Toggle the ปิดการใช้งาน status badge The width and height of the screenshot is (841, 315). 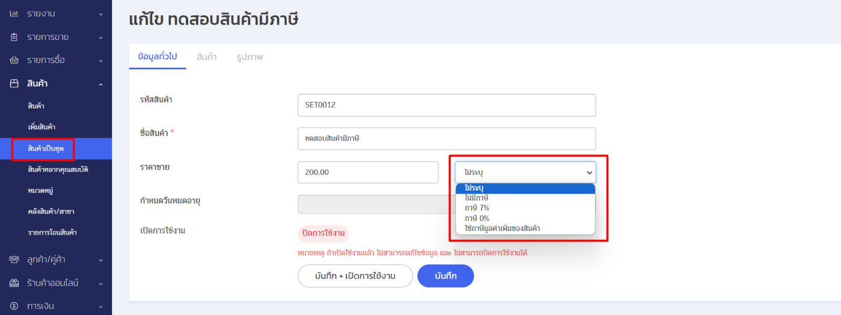click(x=323, y=233)
